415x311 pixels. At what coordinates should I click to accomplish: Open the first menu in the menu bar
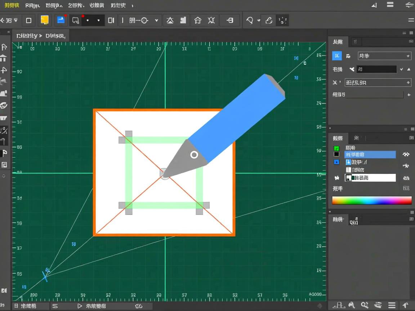12,5
